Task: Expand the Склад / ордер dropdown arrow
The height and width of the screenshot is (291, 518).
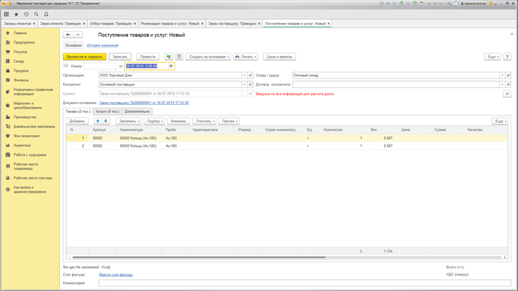Action: [x=502, y=75]
